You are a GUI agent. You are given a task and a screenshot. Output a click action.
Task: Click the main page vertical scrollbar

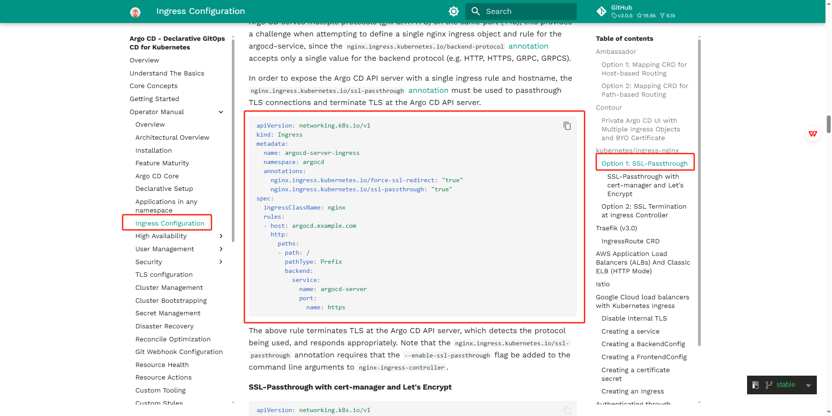(x=829, y=124)
